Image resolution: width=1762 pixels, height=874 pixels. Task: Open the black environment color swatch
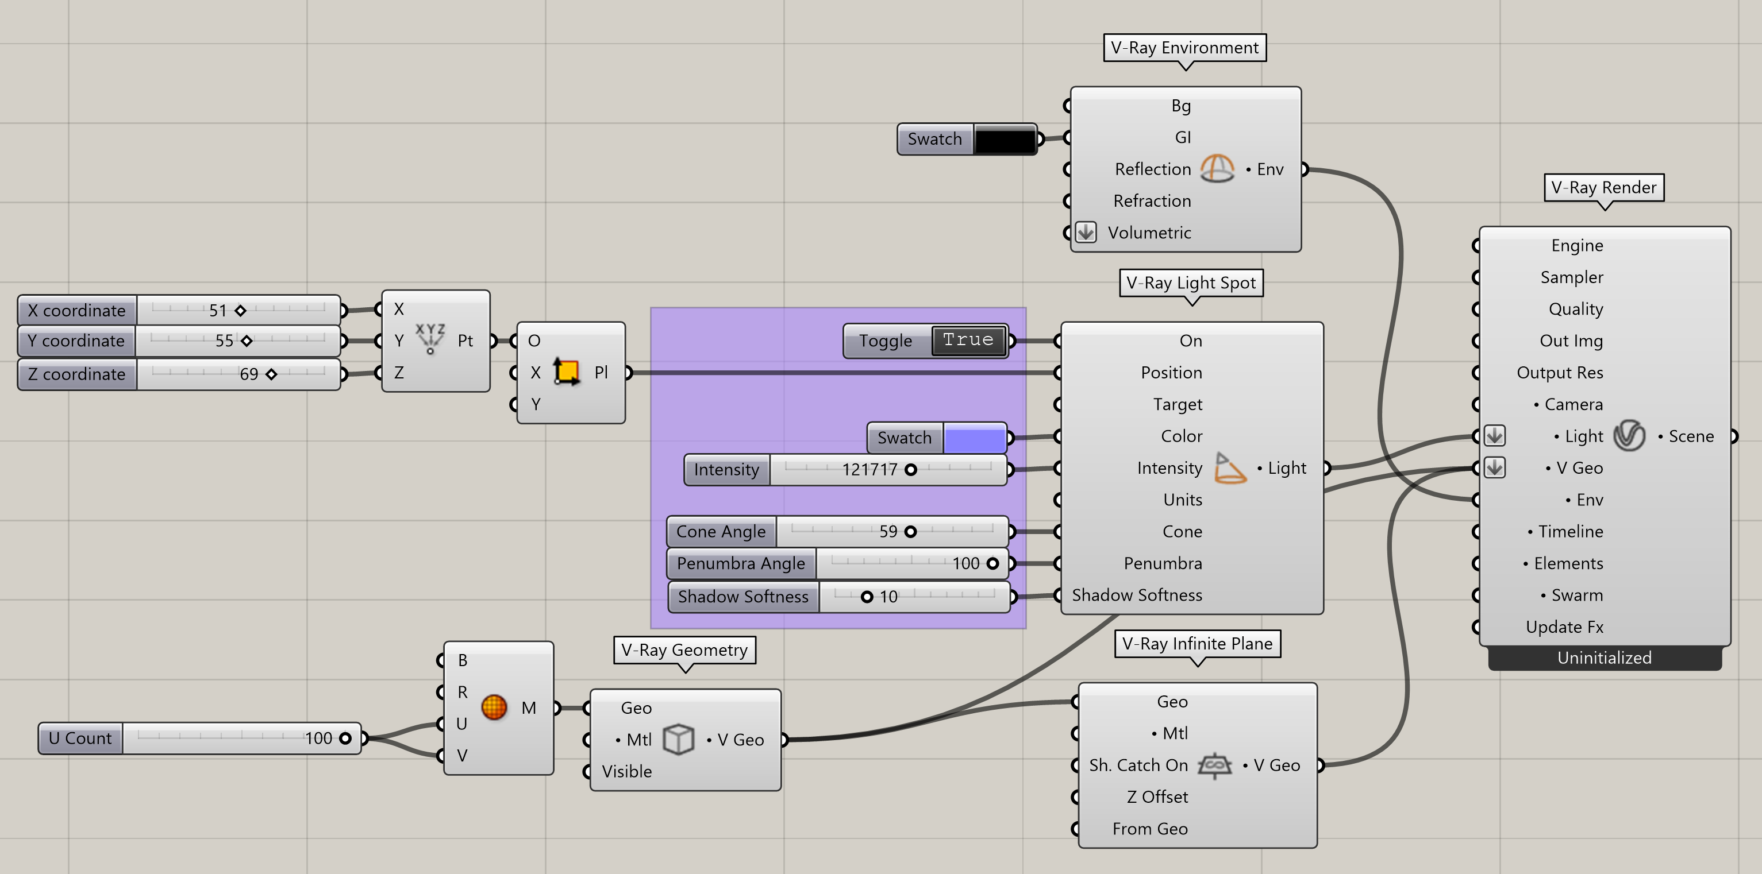coord(1005,140)
